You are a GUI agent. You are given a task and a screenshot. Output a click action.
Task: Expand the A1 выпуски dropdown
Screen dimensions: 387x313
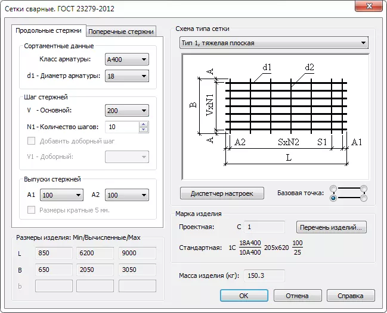[62, 195]
